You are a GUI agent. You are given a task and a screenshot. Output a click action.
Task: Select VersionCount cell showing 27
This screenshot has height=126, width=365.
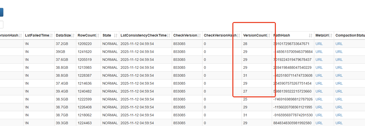(245, 91)
